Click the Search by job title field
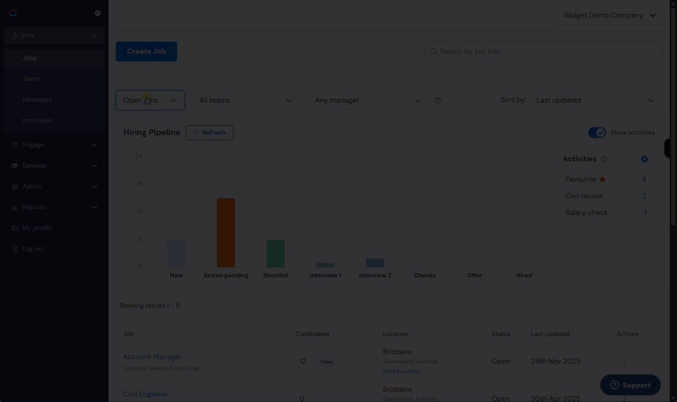The height and width of the screenshot is (402, 677). 544,51
